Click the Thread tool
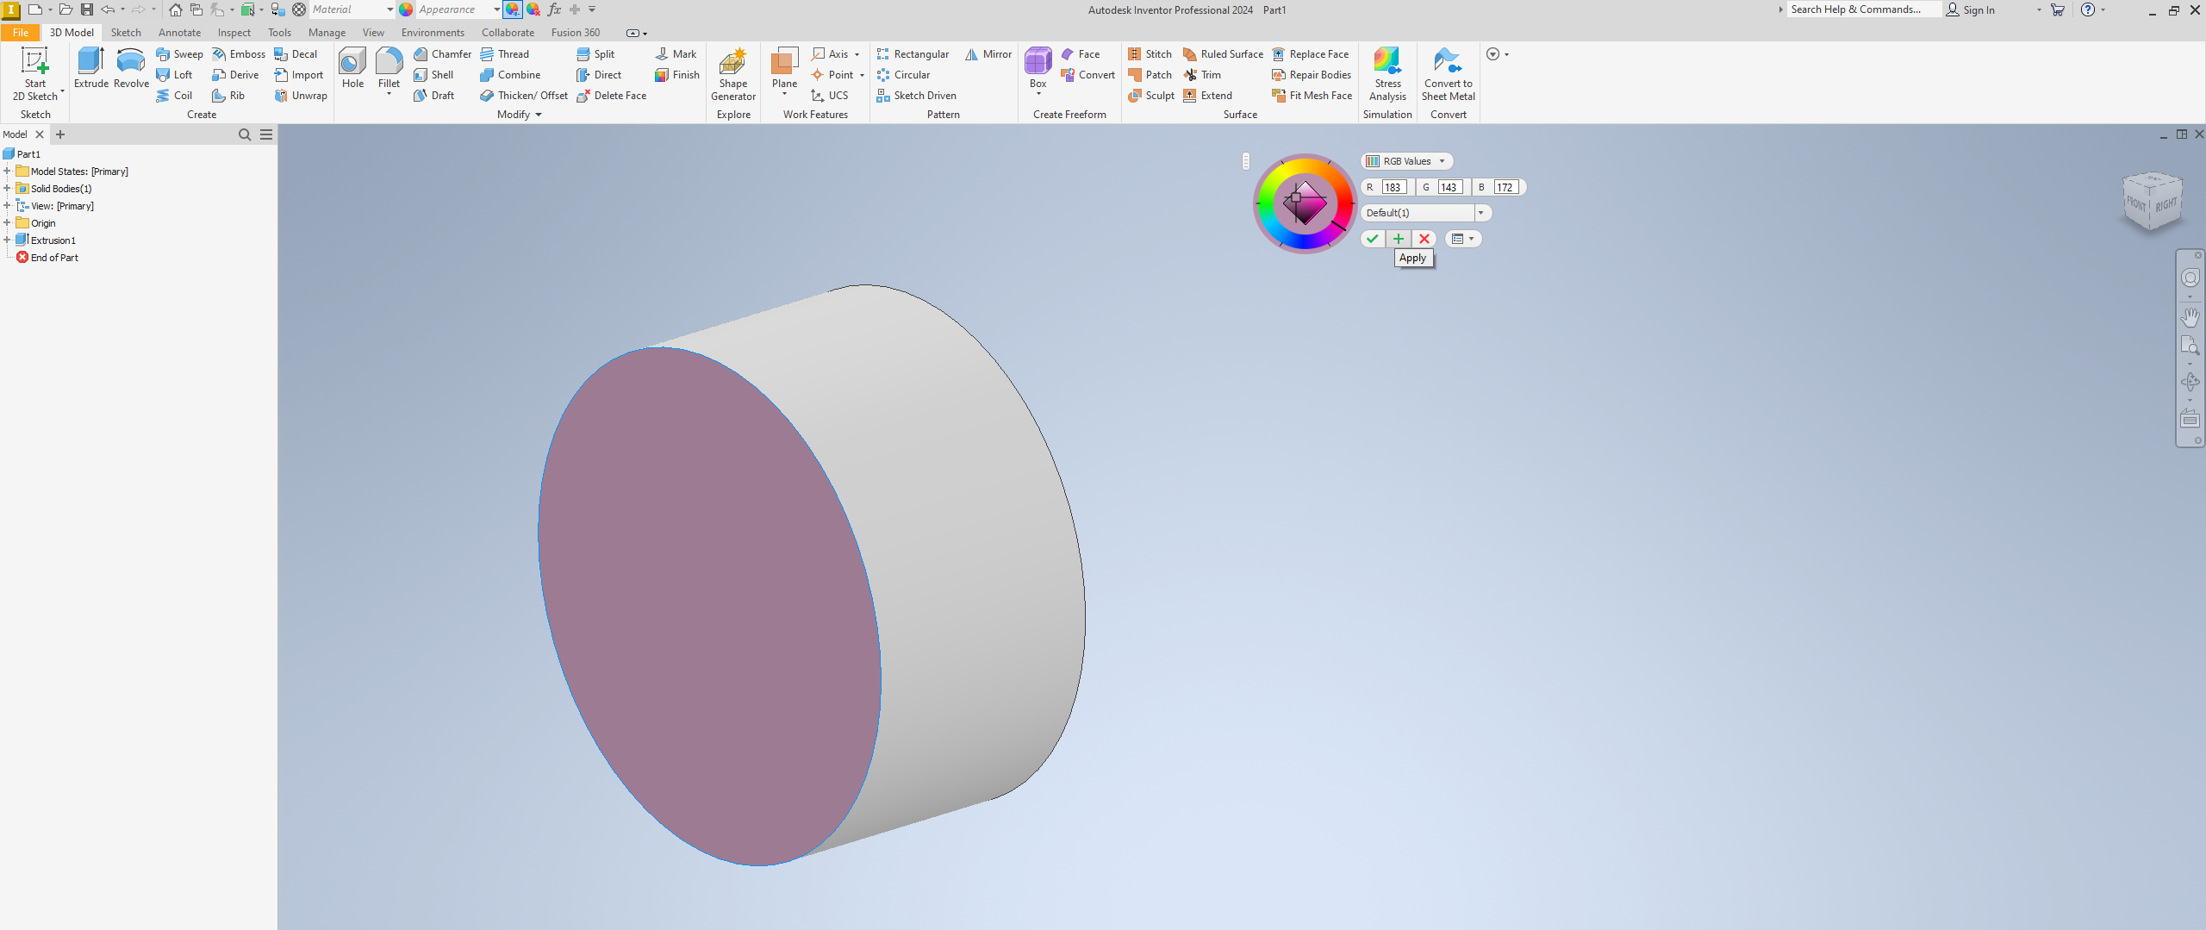The image size is (2206, 930). tap(505, 54)
